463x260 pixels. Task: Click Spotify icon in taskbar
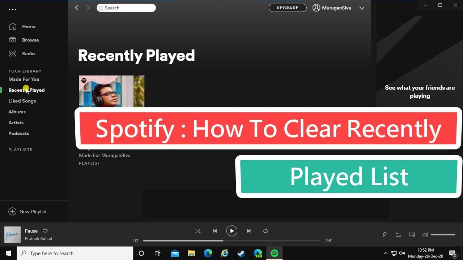click(x=275, y=253)
